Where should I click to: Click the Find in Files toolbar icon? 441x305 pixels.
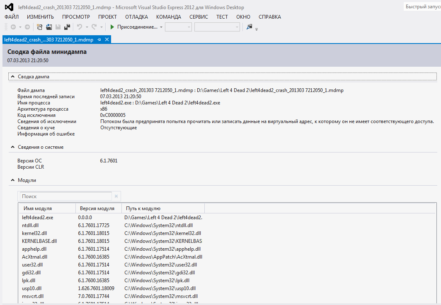[x=250, y=27]
